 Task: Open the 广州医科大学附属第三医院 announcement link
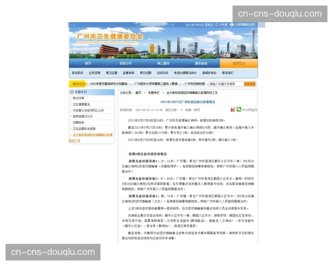pos(158,84)
